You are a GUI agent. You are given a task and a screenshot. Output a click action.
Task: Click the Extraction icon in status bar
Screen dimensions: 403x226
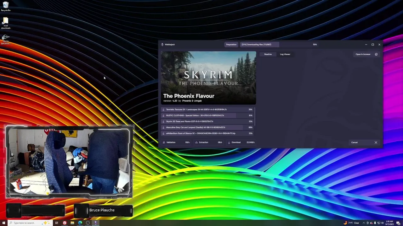(196, 143)
